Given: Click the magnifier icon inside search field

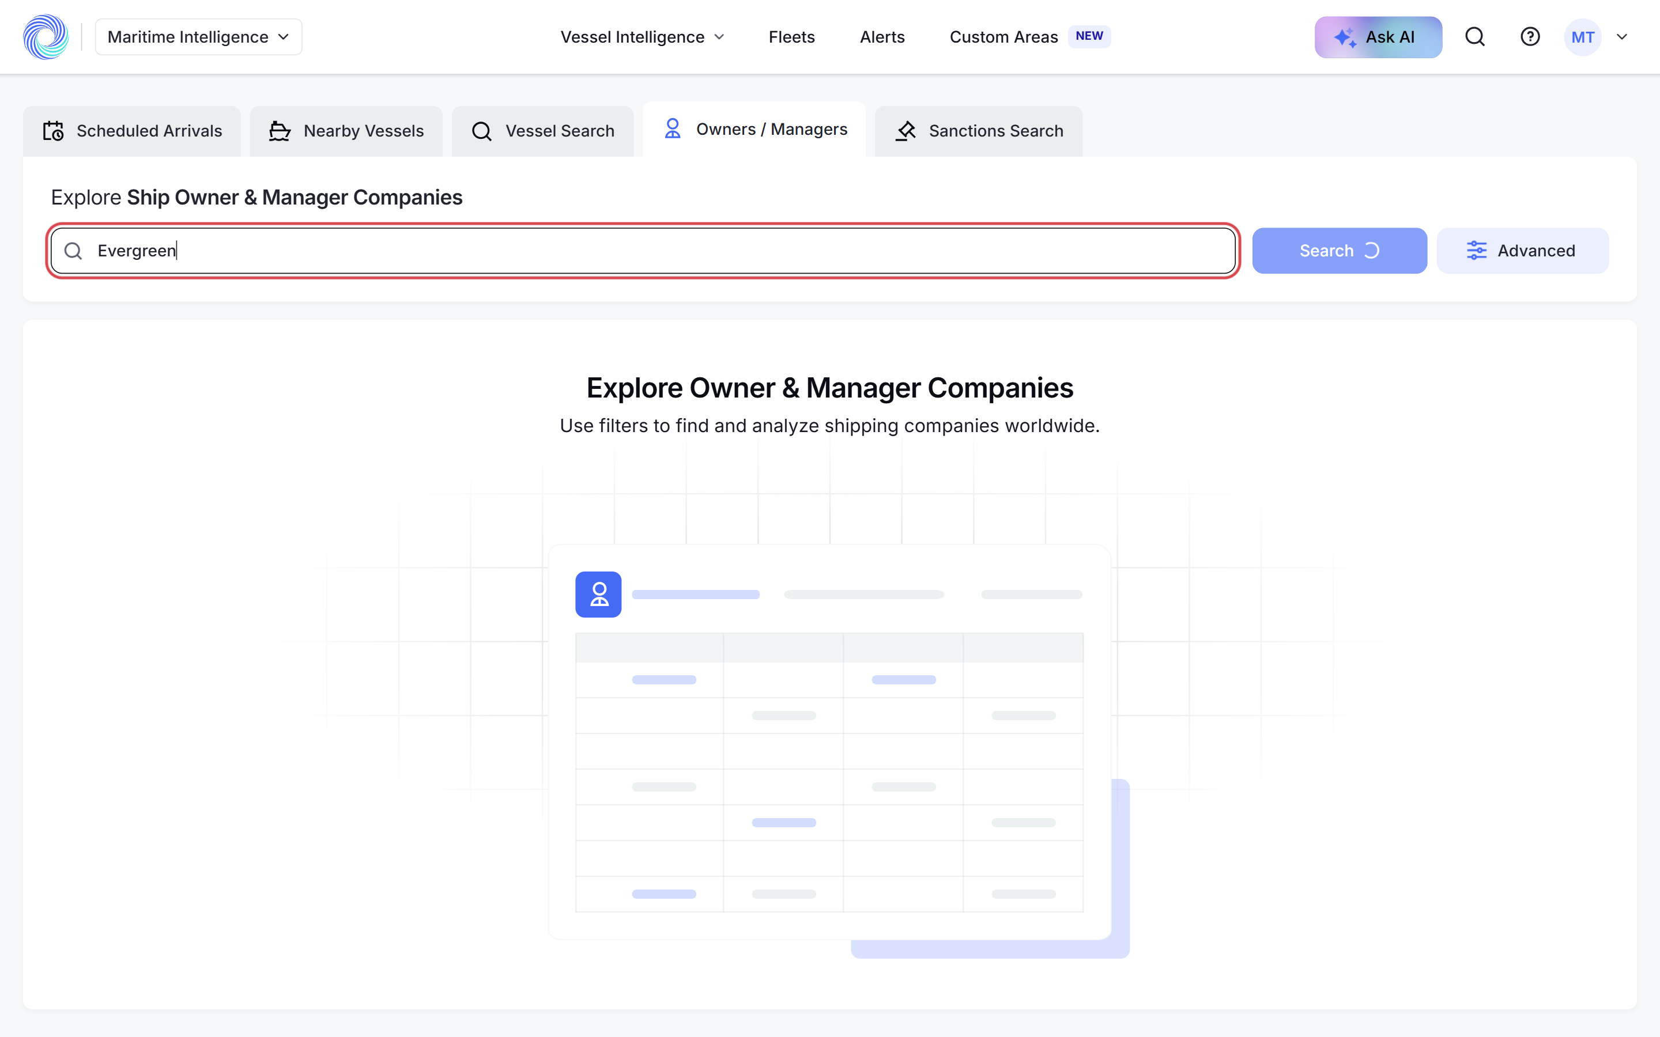Looking at the screenshot, I should (73, 251).
